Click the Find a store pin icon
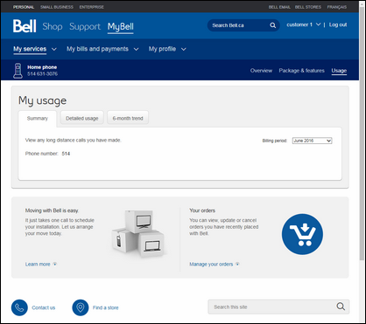This screenshot has width=366, height=324. point(81,307)
